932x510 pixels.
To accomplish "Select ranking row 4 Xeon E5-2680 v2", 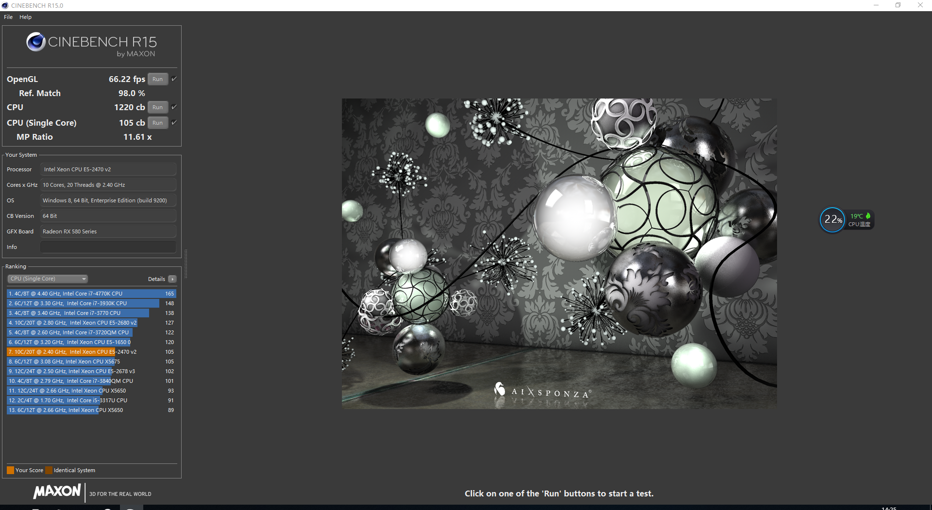I will pyautogui.click(x=91, y=323).
